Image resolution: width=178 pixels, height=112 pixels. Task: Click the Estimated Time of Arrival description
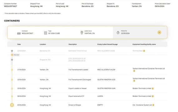click(x=77, y=51)
